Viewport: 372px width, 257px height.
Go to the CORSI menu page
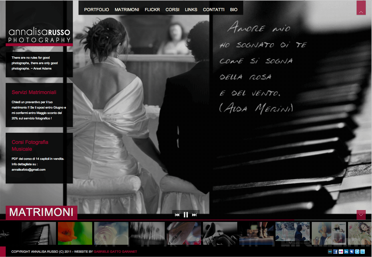point(172,10)
